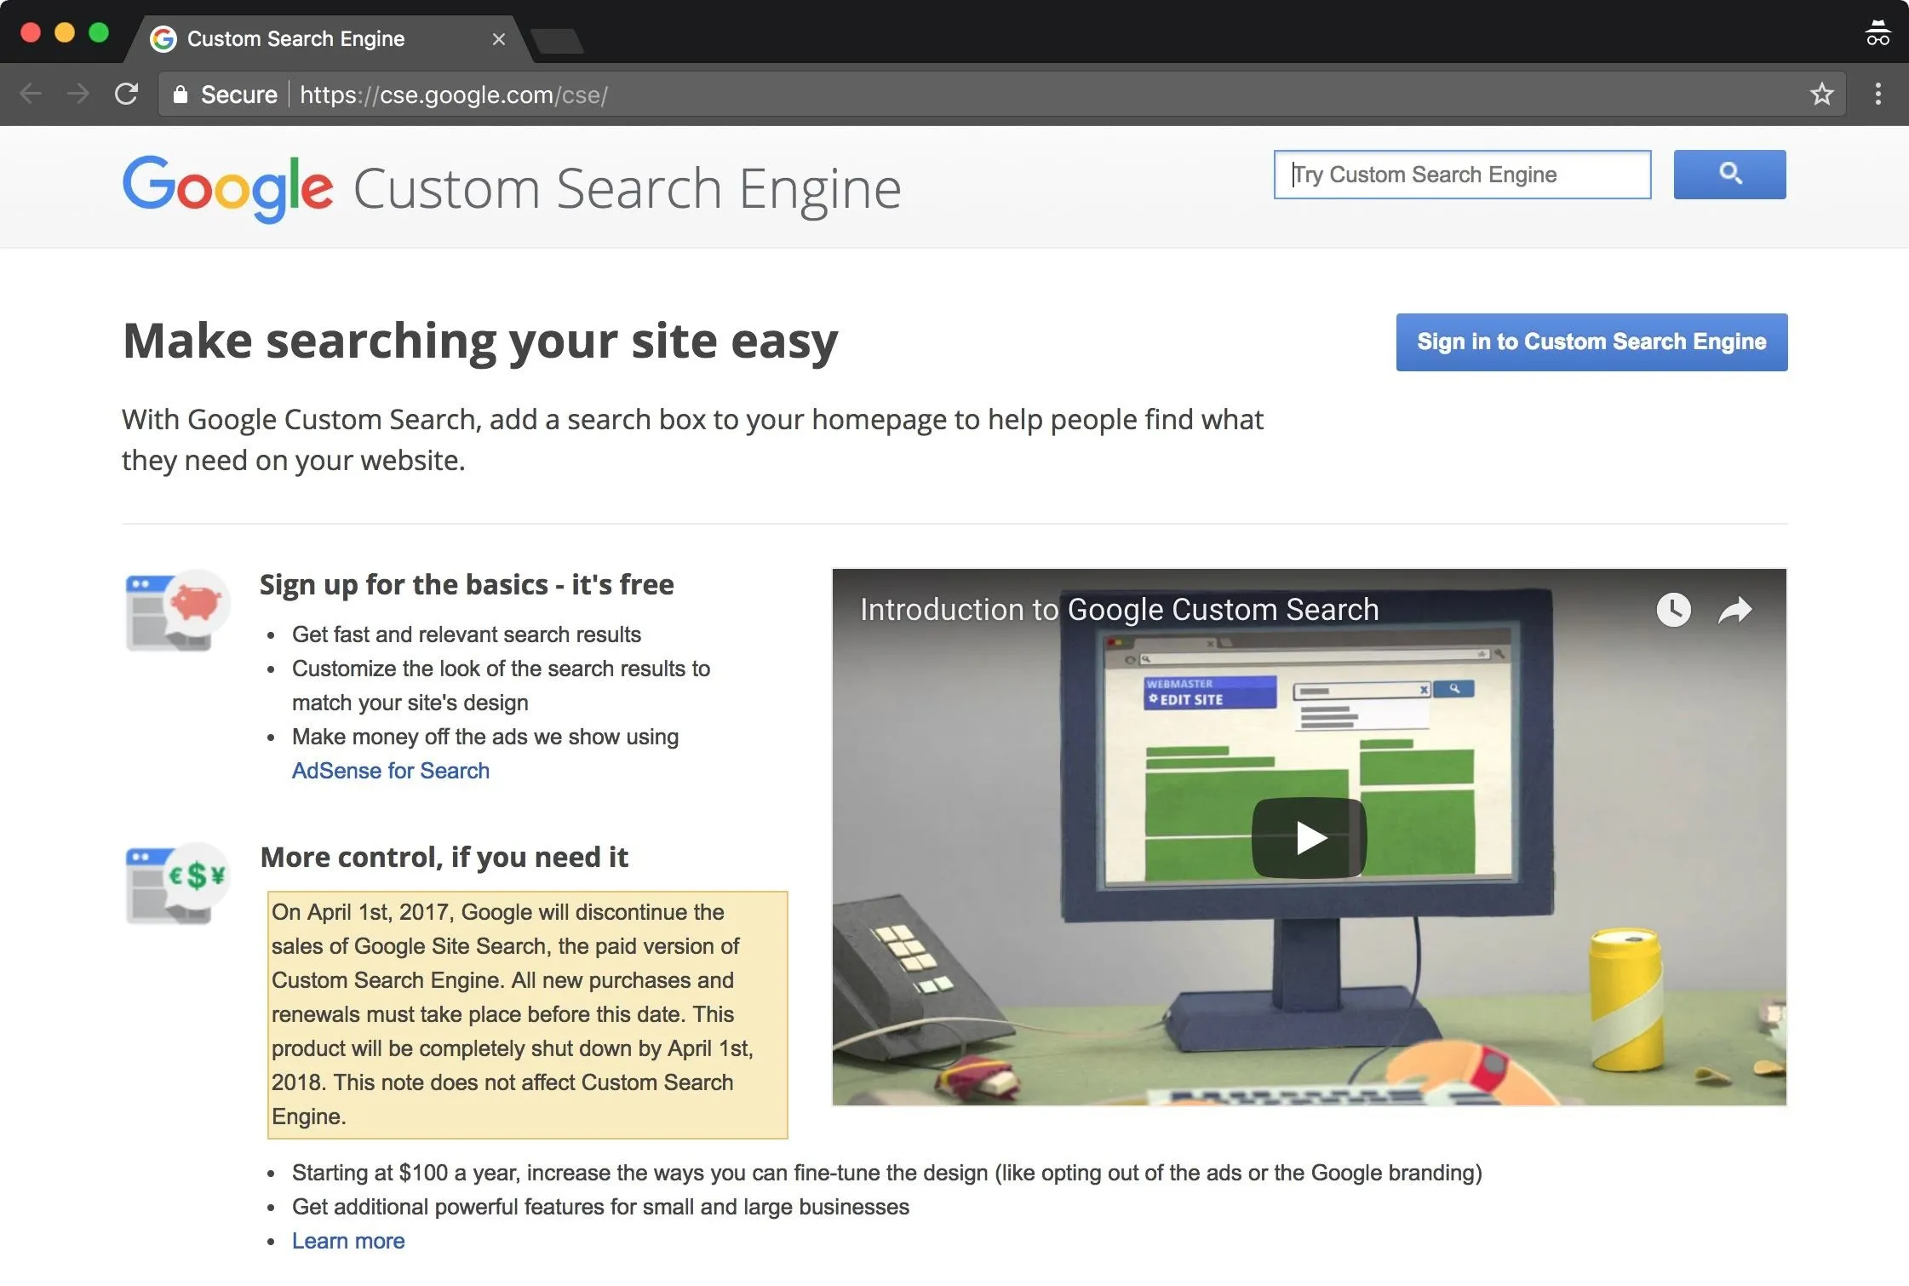Click the video Watch Later clock icon

coord(1673,610)
